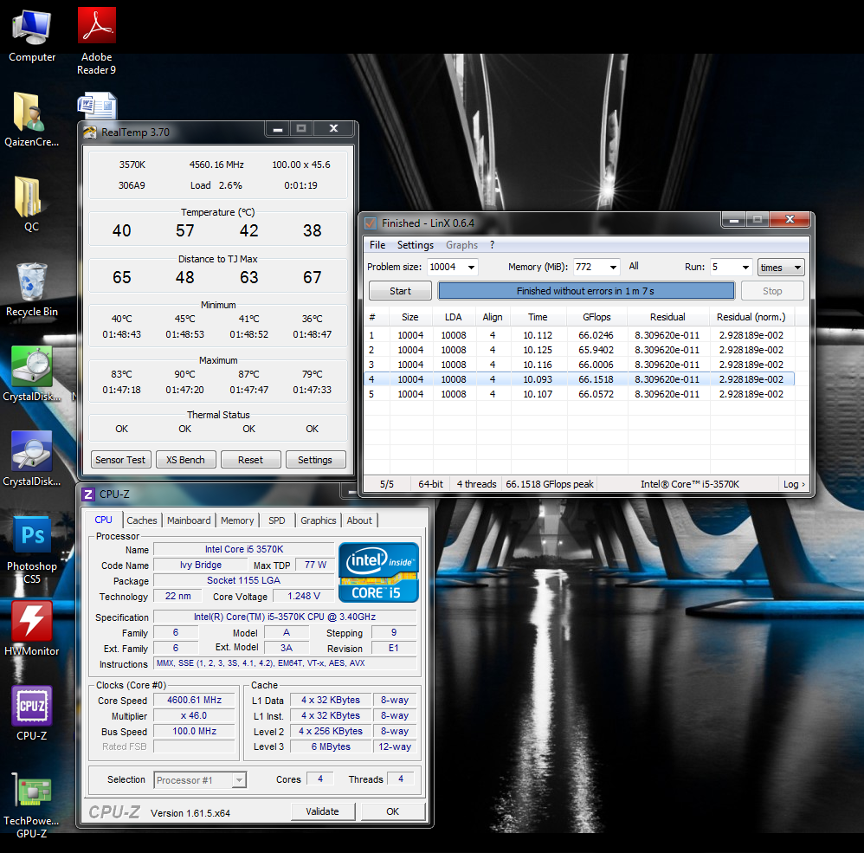The height and width of the screenshot is (853, 864).
Task: Open CrystalDiskInfo desktop icon
Action: coord(32,453)
